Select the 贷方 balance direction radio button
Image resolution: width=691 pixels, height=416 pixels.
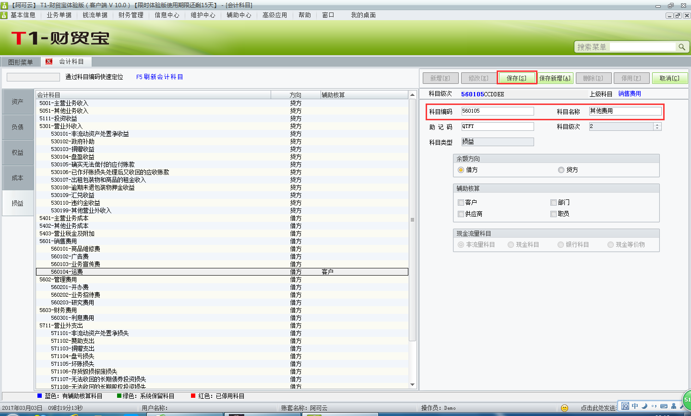coord(560,170)
